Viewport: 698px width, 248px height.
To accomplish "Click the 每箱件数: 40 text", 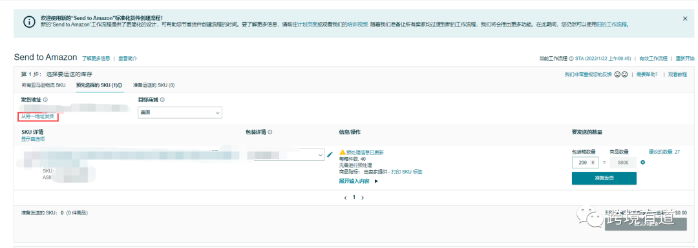I will click(x=353, y=159).
